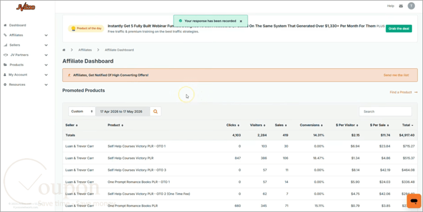Sort table by Visitors column

point(258,125)
